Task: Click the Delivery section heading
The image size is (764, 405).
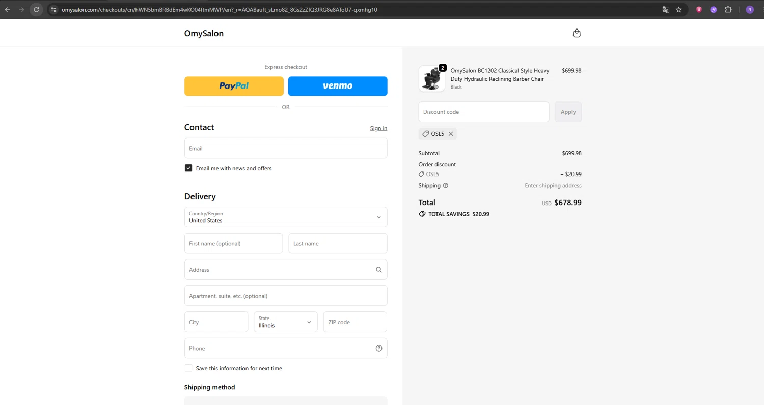Action: [x=200, y=196]
